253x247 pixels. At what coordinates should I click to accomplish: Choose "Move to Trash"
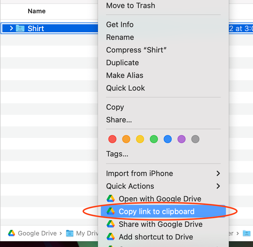click(131, 5)
